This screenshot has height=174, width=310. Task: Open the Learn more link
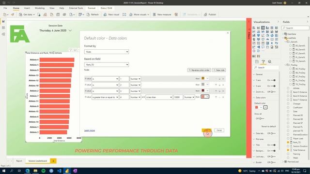click(x=90, y=130)
